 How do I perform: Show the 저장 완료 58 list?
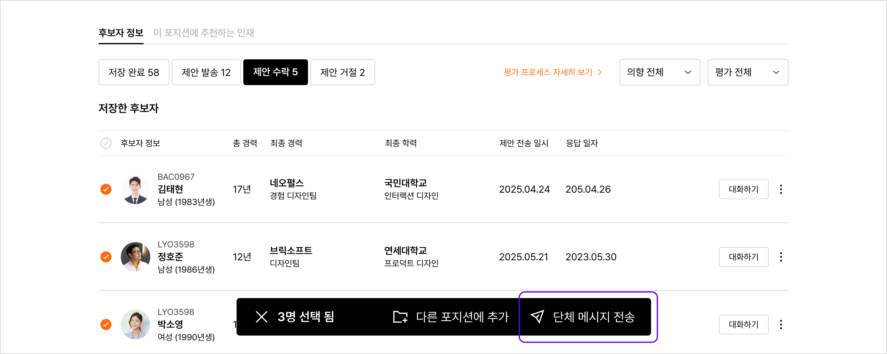(134, 72)
